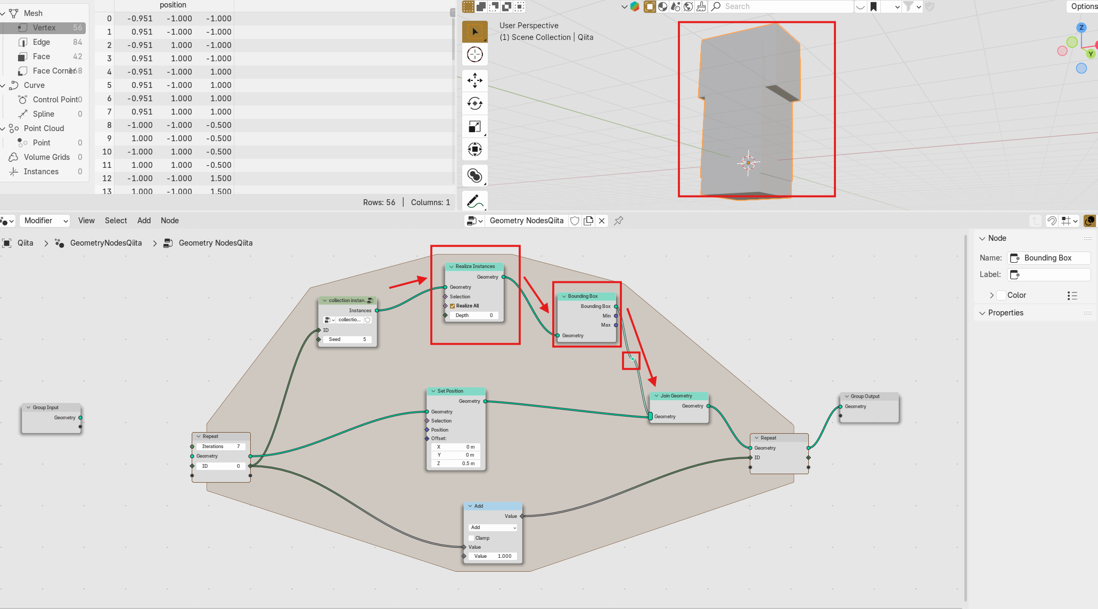This screenshot has height=609, width=1098.
Task: Select the Cursor tool in viewport toolbar
Action: pyautogui.click(x=474, y=54)
